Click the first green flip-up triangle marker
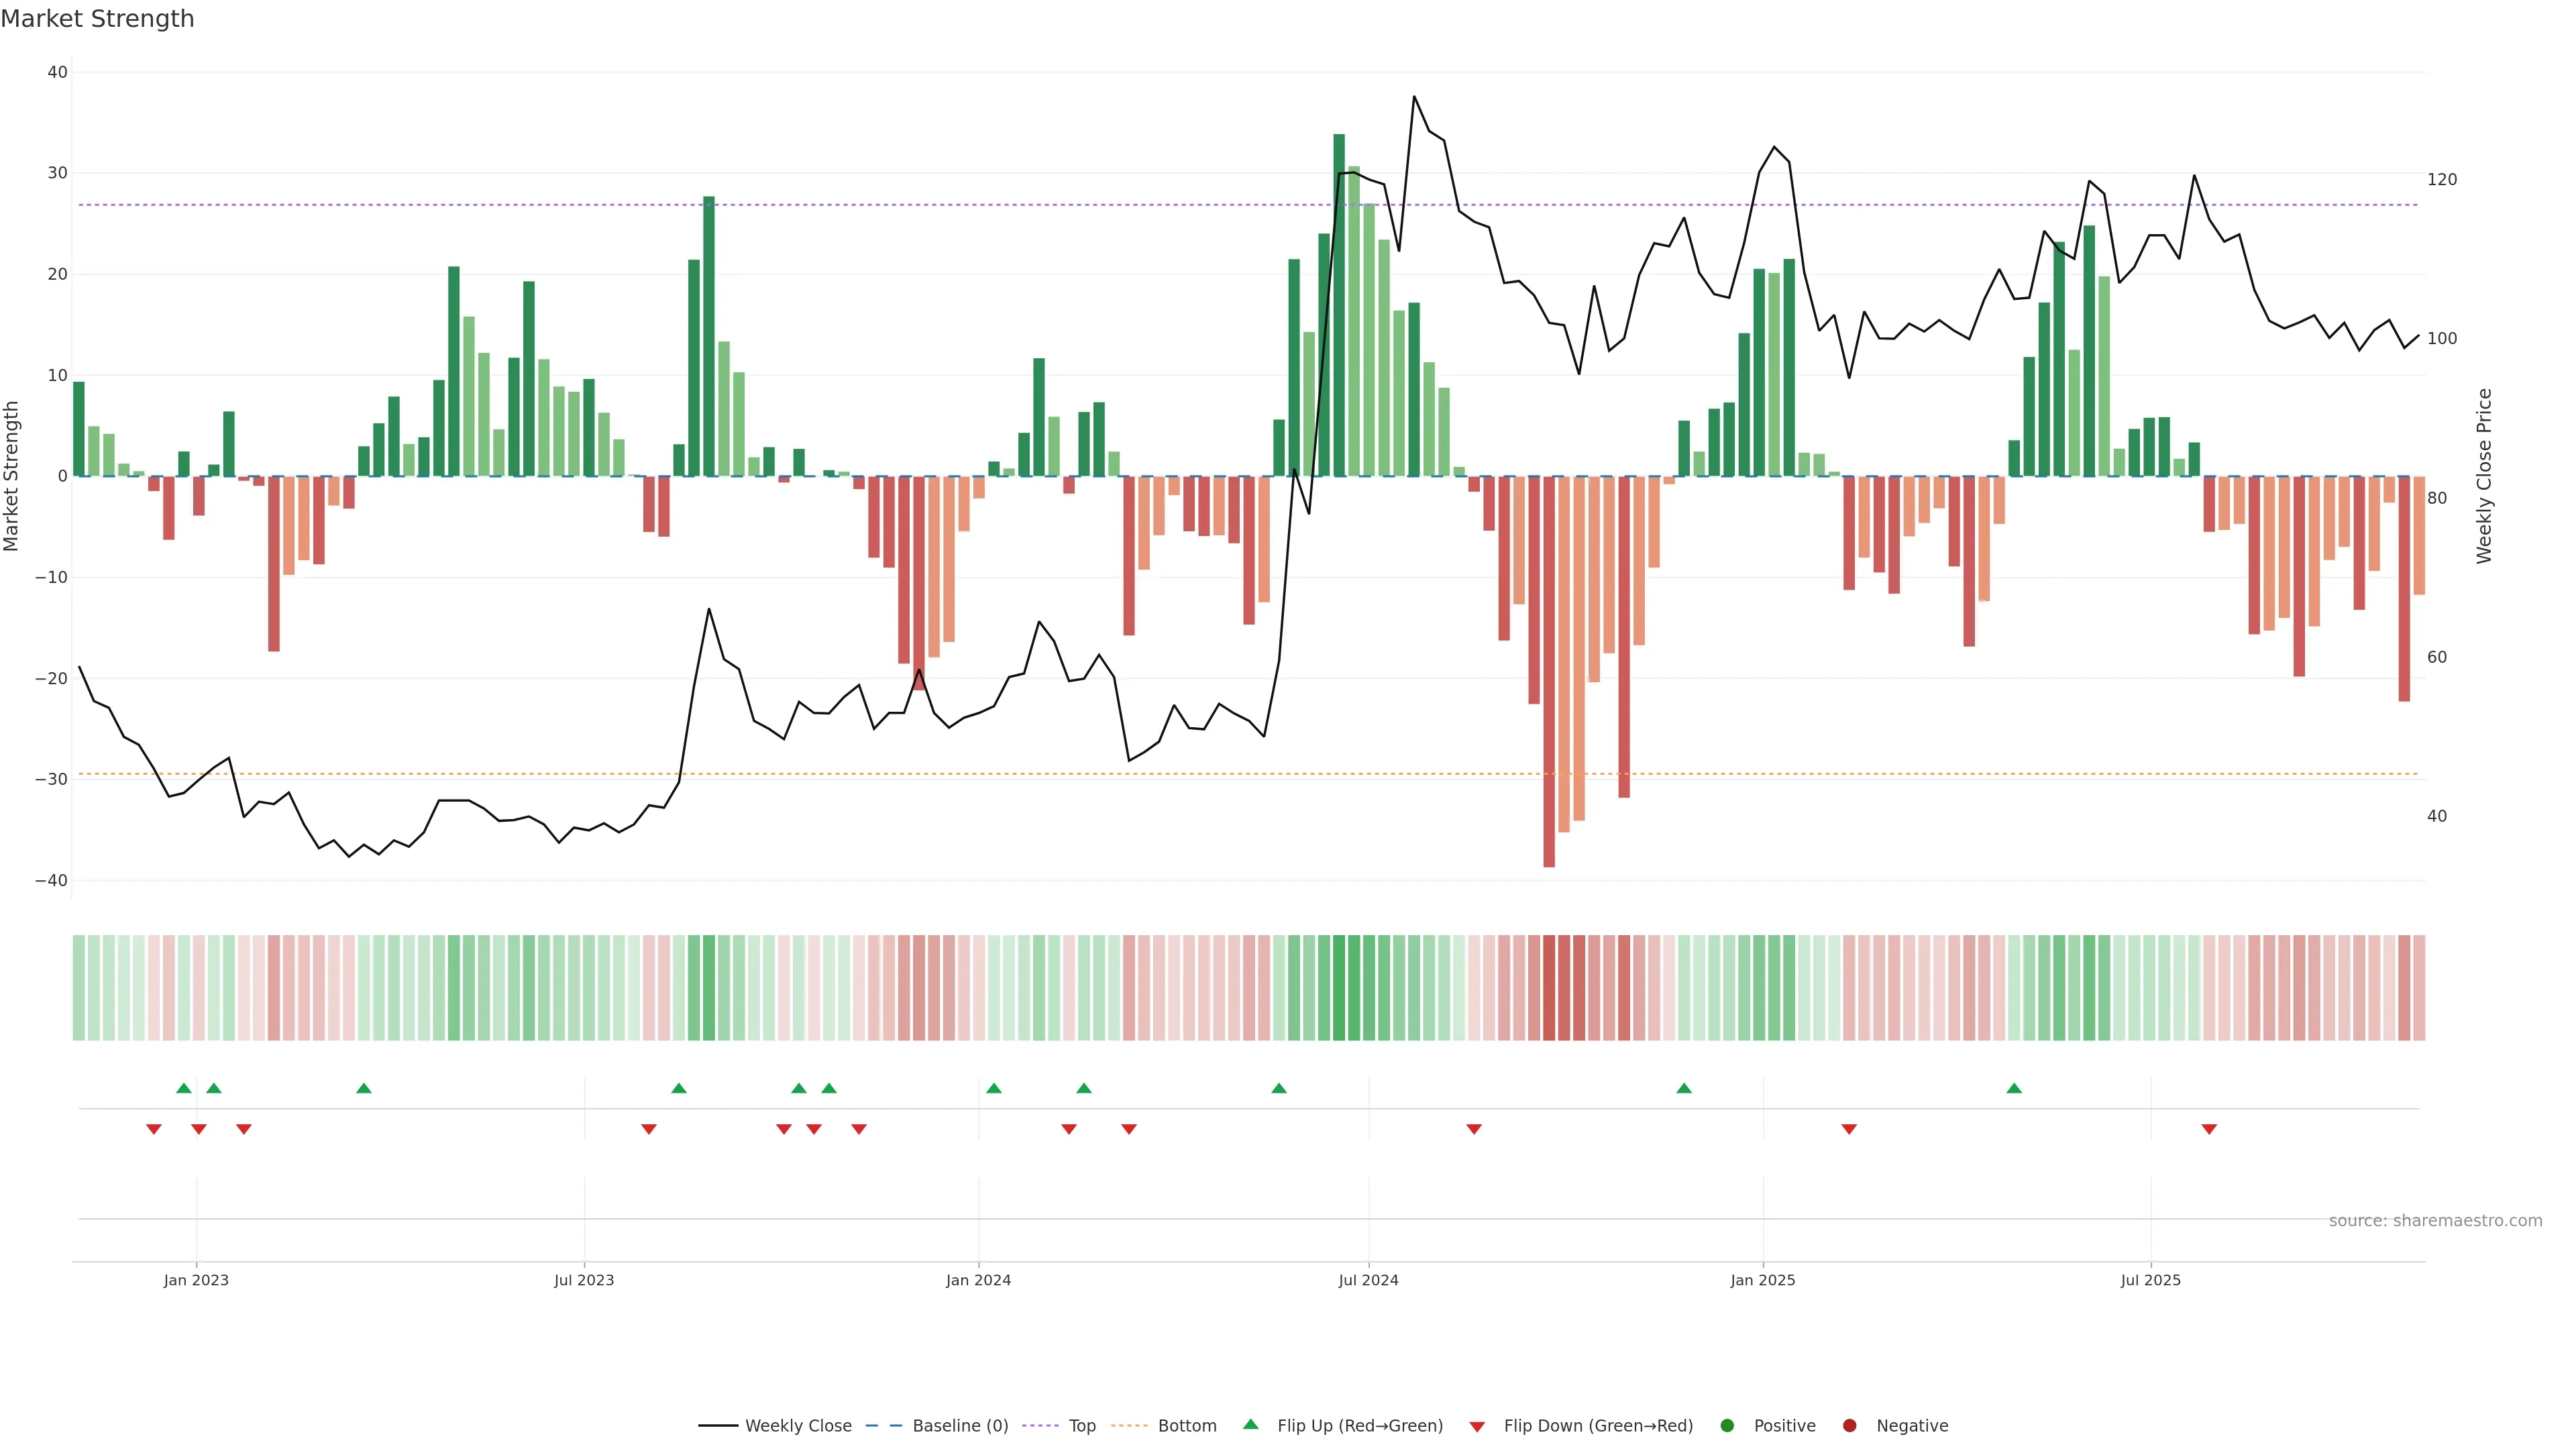The height and width of the screenshot is (1449, 2576). [183, 1088]
